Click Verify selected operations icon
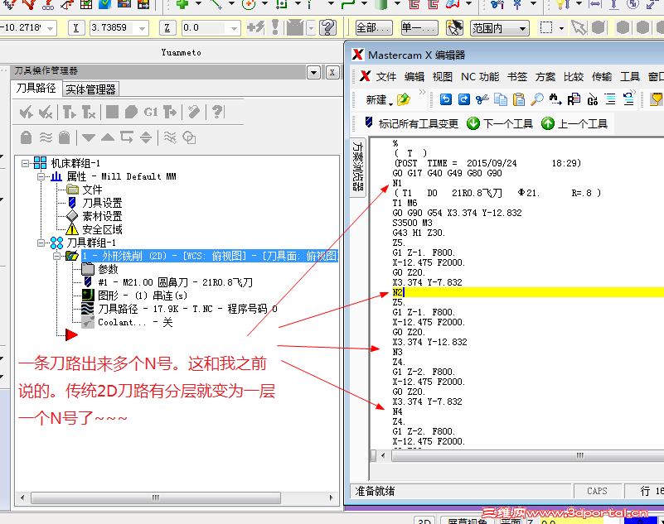This screenshot has height=524, width=664. [x=131, y=112]
